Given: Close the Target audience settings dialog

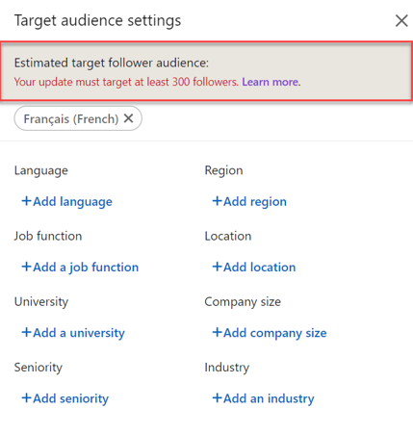Looking at the screenshot, I should tap(401, 21).
